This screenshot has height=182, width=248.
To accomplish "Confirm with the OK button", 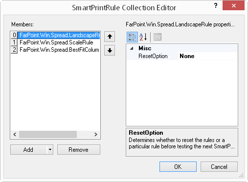I will (x=178, y=166).
